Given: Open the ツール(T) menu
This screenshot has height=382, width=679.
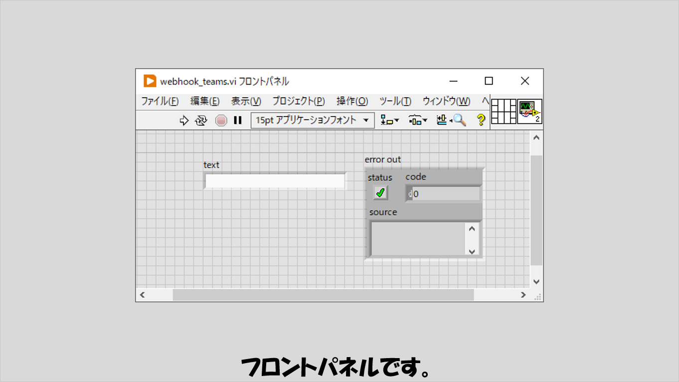Looking at the screenshot, I should [x=395, y=101].
